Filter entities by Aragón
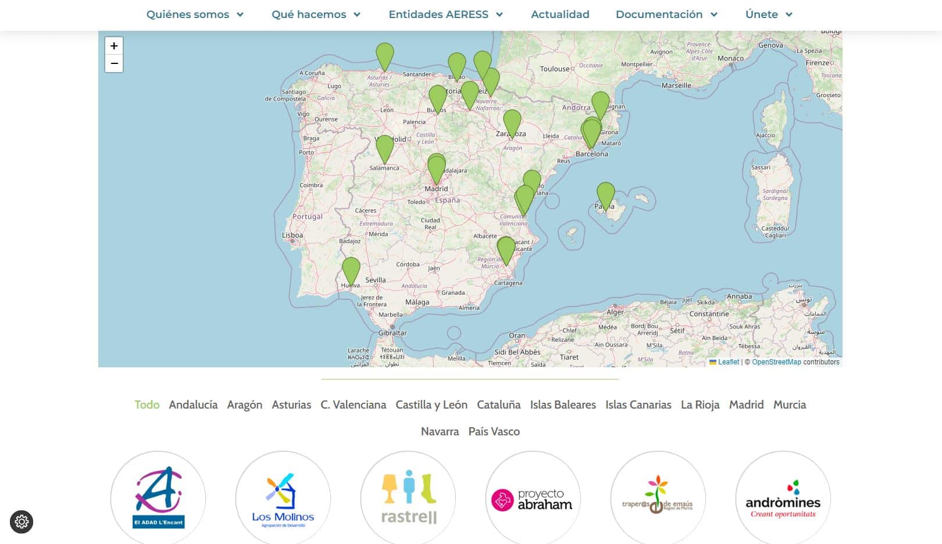 click(245, 405)
